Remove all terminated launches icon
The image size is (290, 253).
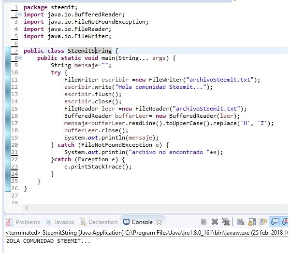(226, 222)
